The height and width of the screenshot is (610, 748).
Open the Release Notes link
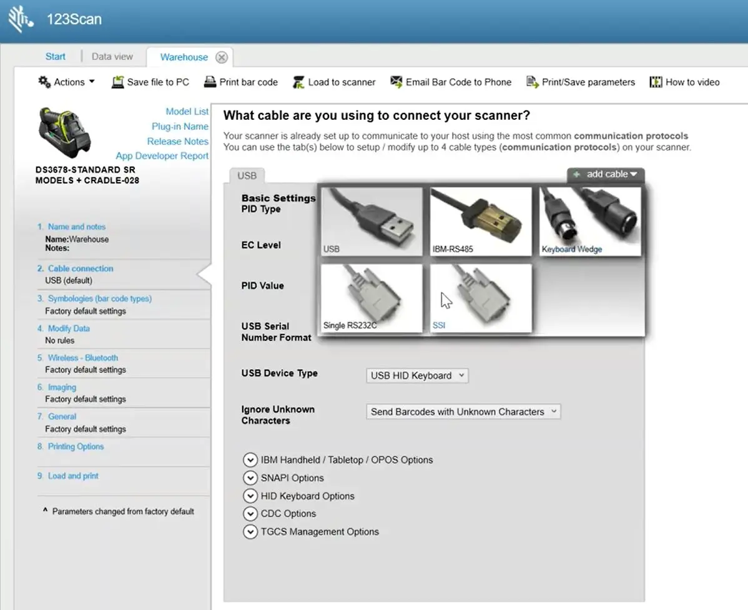(x=177, y=141)
